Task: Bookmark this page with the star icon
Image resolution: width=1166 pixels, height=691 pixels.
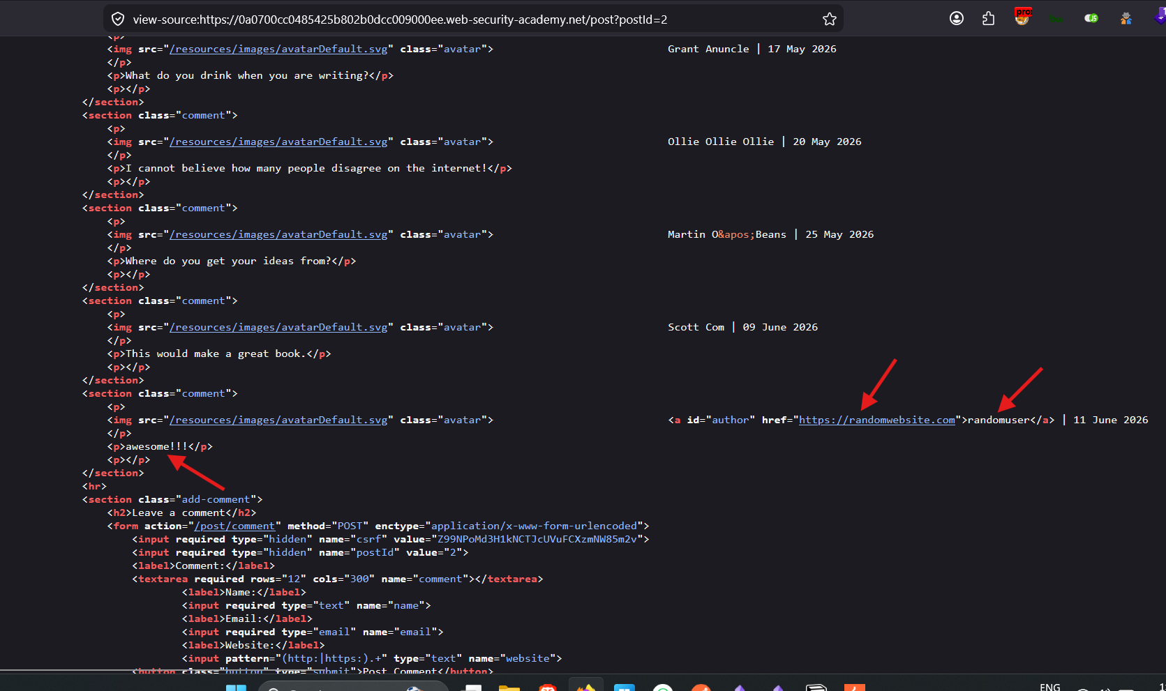Action: [x=829, y=19]
